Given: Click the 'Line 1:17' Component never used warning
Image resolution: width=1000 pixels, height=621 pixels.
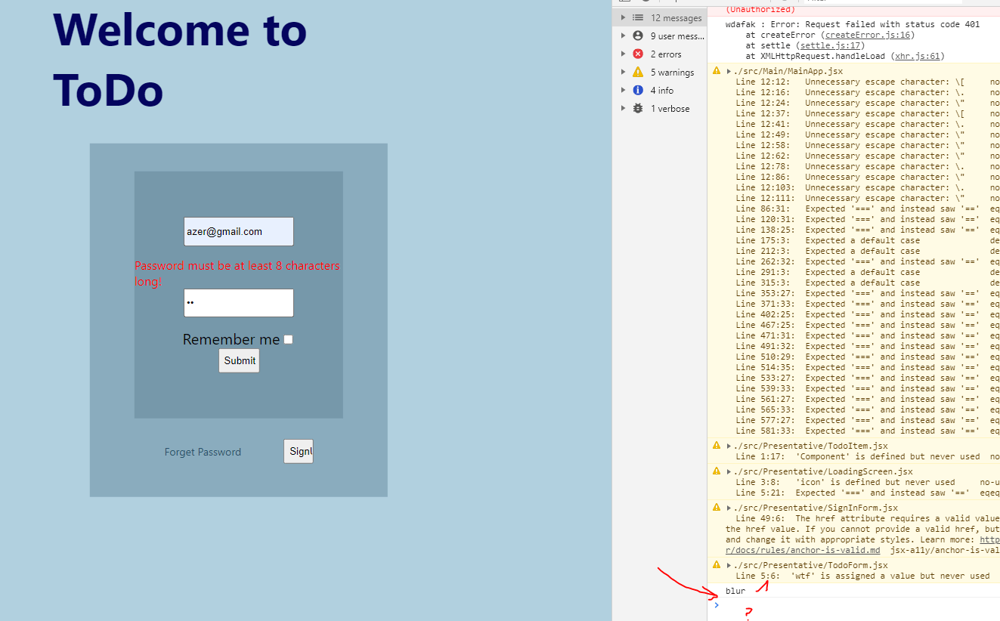Looking at the screenshot, I should click(x=868, y=456).
